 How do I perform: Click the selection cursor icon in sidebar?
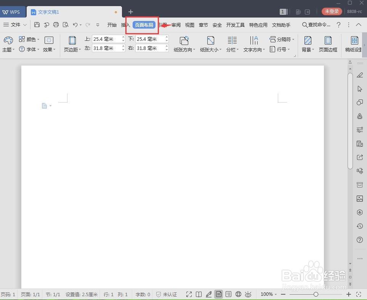pos(360,89)
